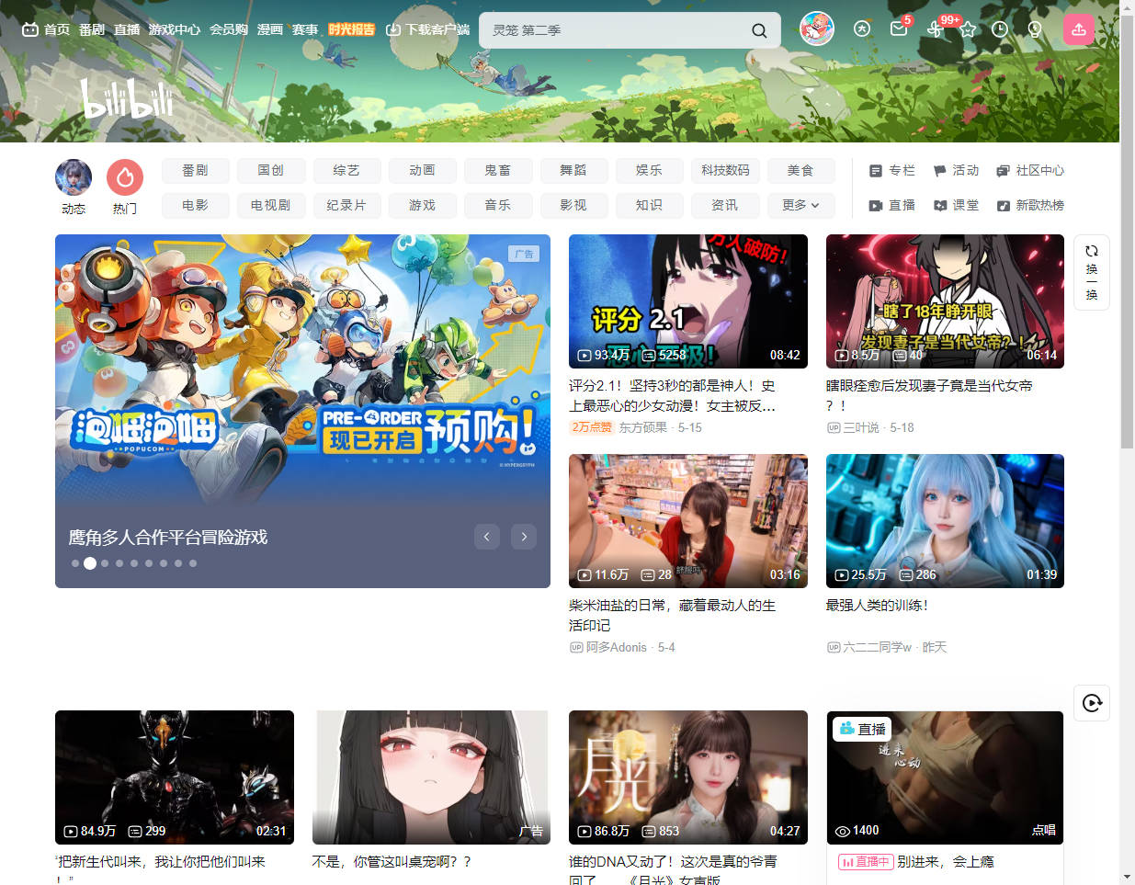Open favorites star icon in top bar
Screen dimensions: 1135x885
968,29
